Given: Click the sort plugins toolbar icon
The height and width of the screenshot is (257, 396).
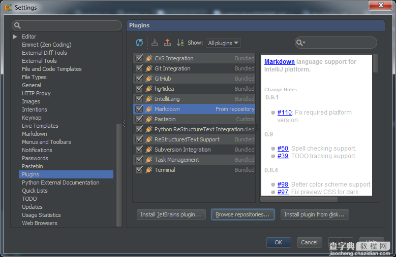Looking at the screenshot, I should click(x=180, y=43).
